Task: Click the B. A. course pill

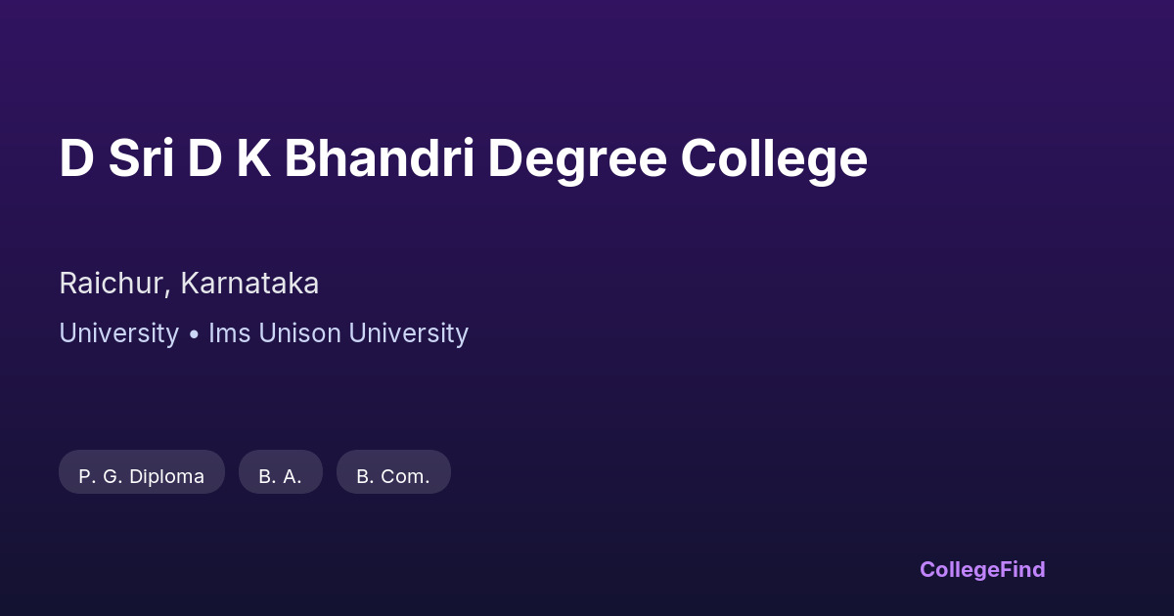Action: click(x=281, y=476)
